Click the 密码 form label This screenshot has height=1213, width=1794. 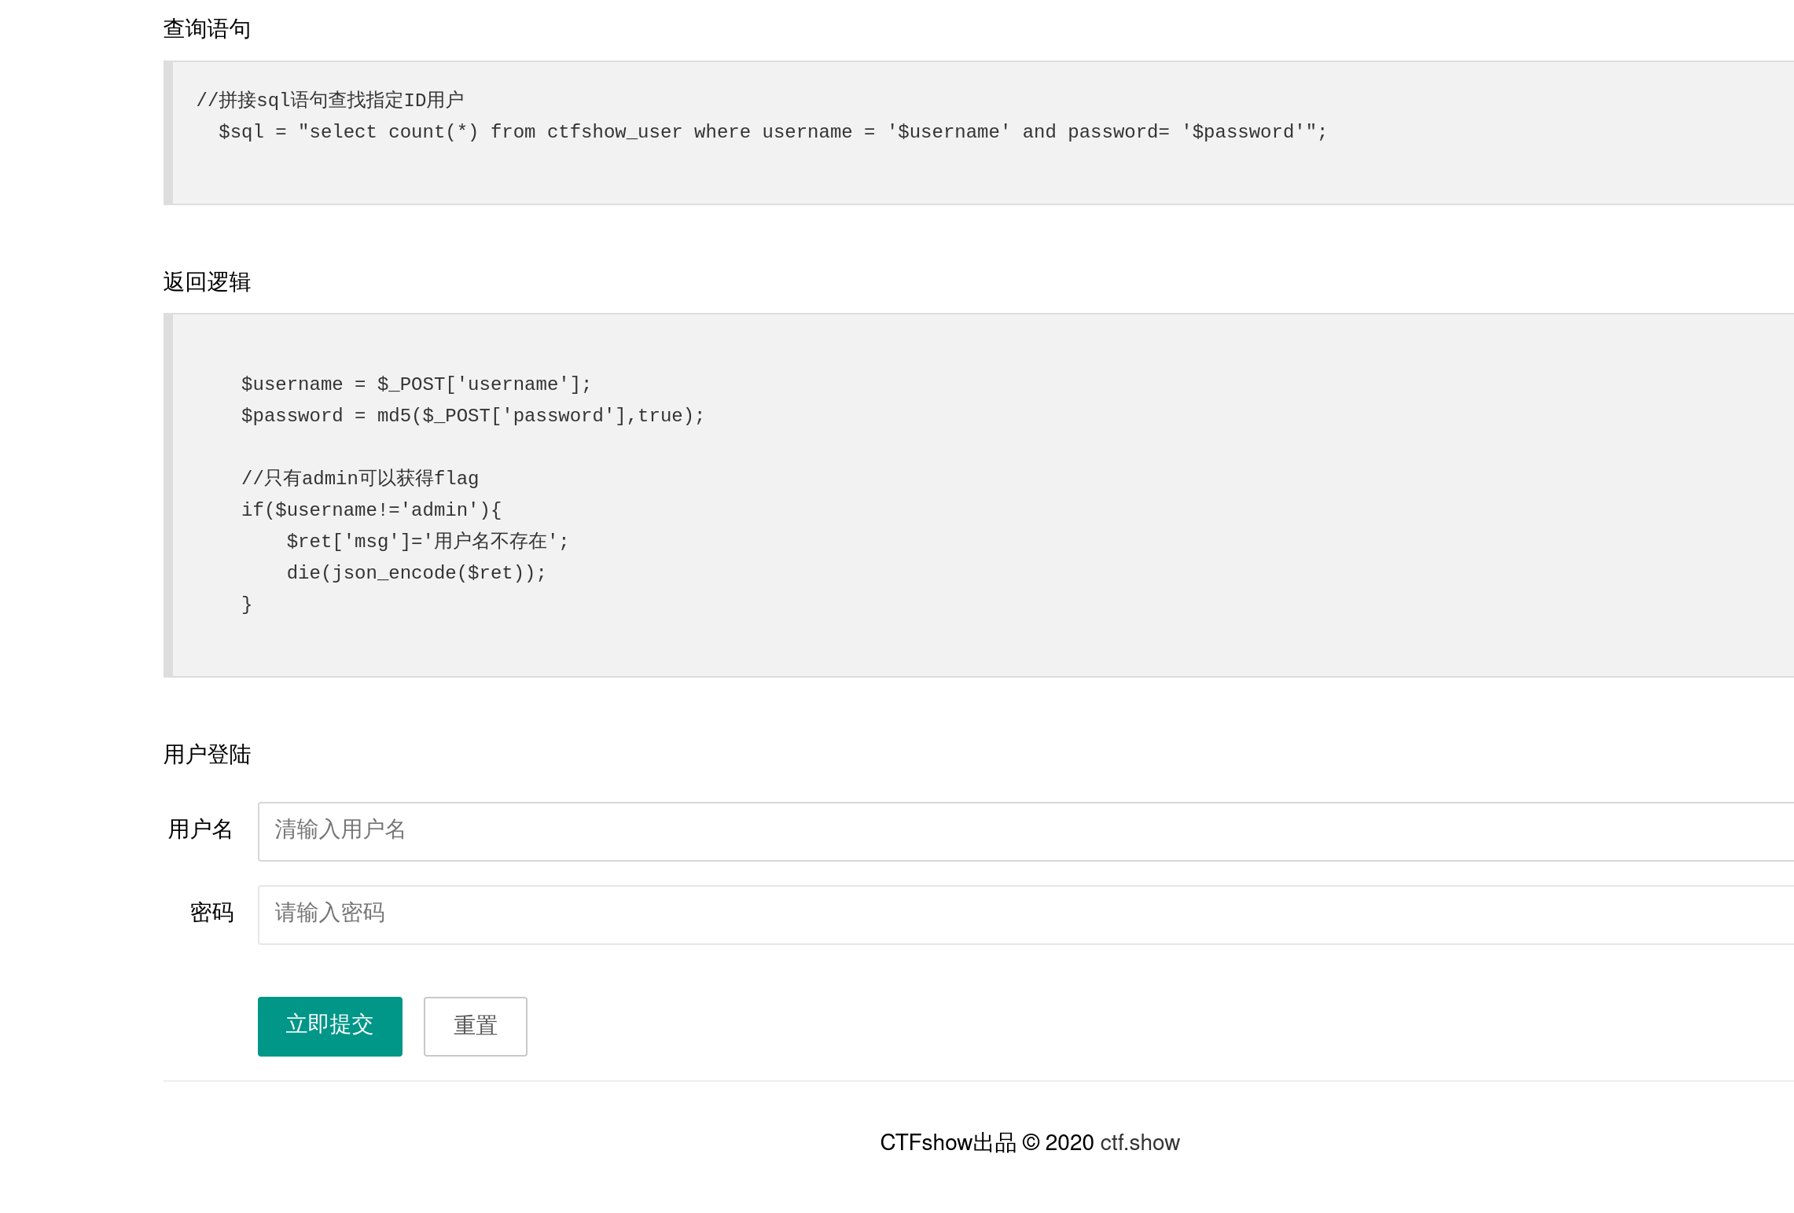coord(211,913)
